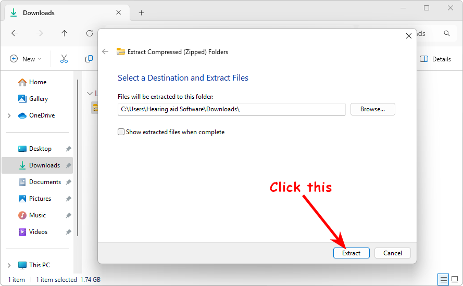463x286 pixels.
Task: Click the back arrow in Extract dialog
Action: 105,51
